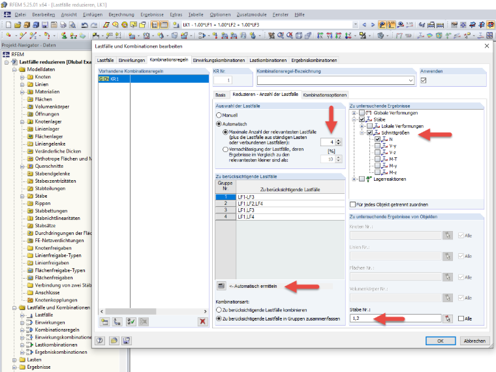Screen dimensions: 496x372
Task: Click the dialog save-disk icon at bottom
Action: pyautogui.click(x=126, y=341)
